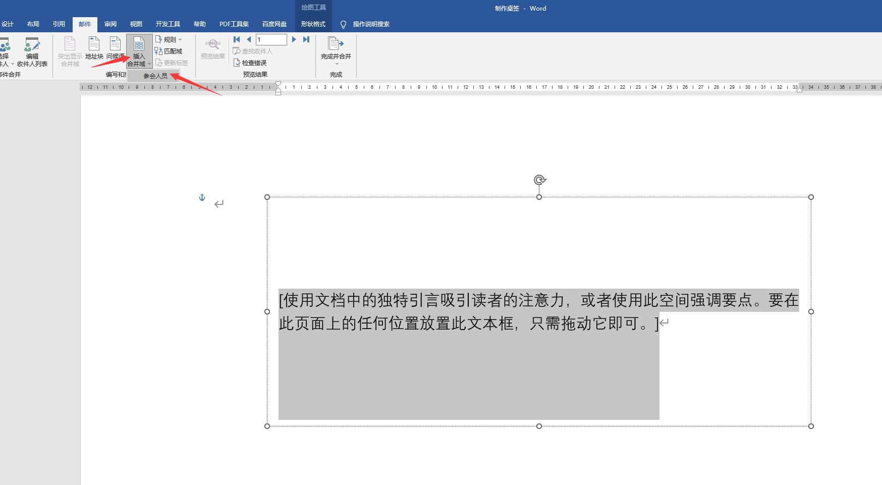The image size is (882, 485).
Task: Click the text box's bottom-right corner handle
Action: [x=811, y=426]
